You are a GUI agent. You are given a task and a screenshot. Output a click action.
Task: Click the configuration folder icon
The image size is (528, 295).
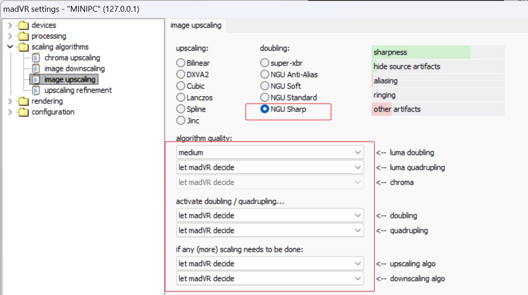point(24,112)
